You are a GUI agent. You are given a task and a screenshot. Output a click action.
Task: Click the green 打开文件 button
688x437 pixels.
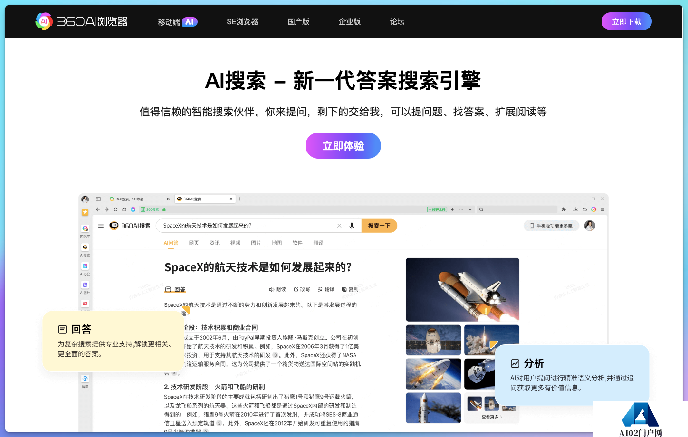pyautogui.click(x=437, y=209)
